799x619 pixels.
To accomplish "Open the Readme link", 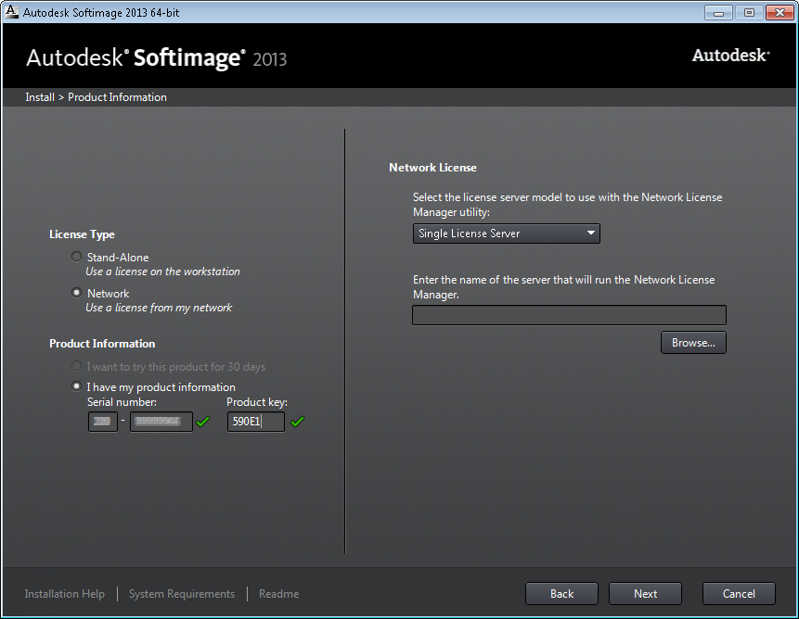I will click(x=278, y=594).
